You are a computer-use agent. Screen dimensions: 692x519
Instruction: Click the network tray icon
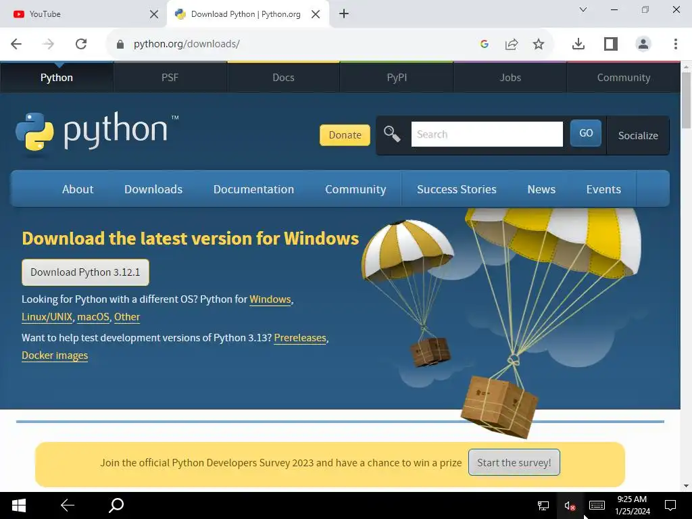pos(543,505)
